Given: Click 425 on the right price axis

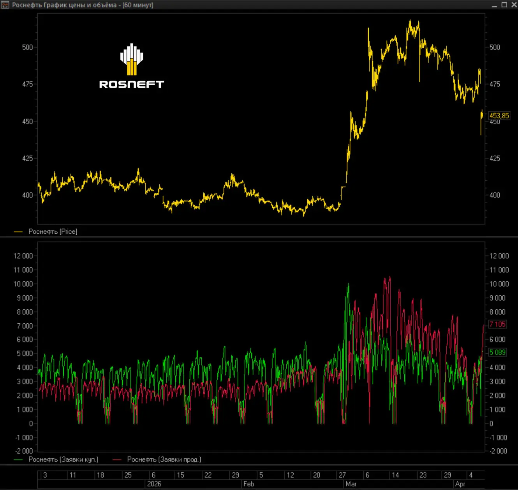Looking at the screenshot, I should click(495, 158).
